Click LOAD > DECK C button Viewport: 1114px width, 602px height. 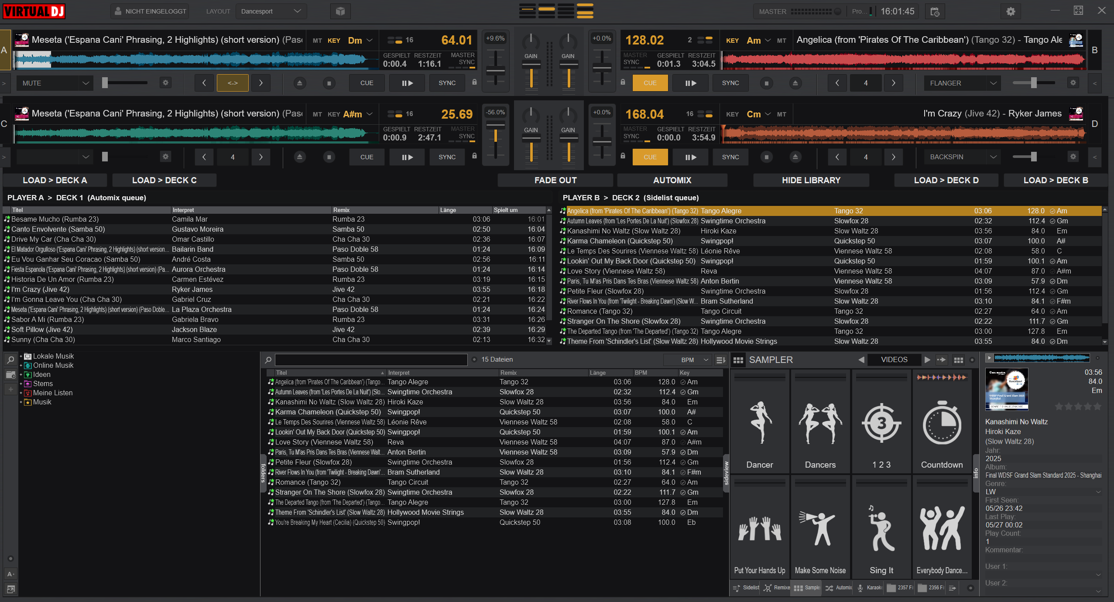pos(165,180)
